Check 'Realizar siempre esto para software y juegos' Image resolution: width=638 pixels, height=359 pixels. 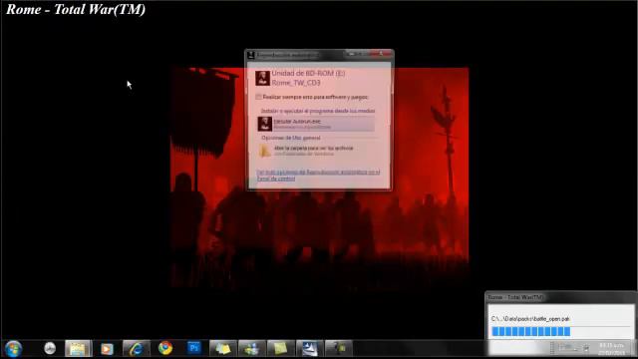[258, 97]
